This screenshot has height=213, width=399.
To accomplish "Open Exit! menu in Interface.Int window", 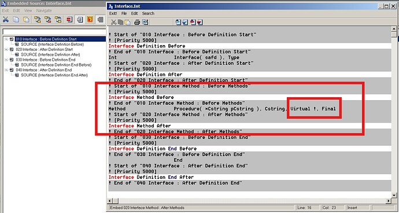I will point(113,13).
